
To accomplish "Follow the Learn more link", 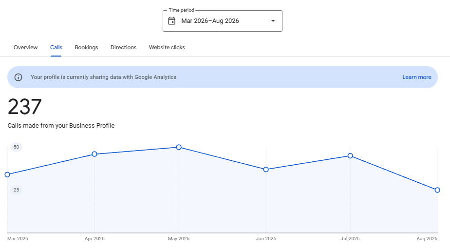I will [x=417, y=77].
